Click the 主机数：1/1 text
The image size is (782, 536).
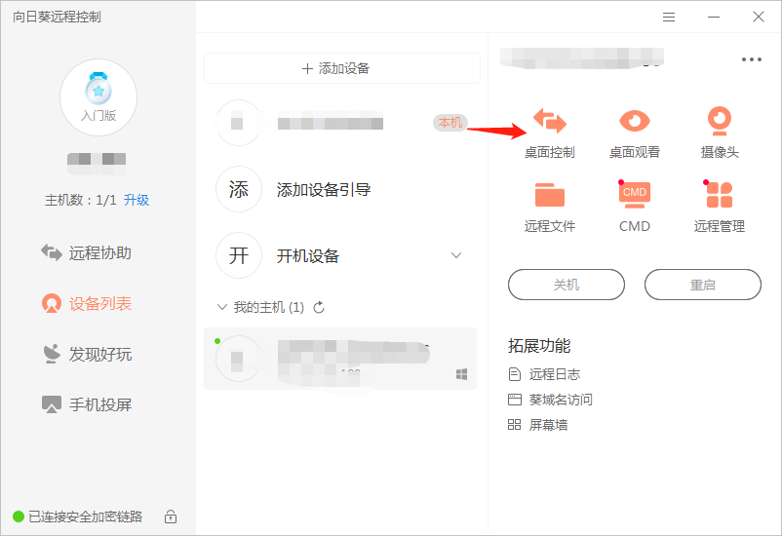point(80,200)
